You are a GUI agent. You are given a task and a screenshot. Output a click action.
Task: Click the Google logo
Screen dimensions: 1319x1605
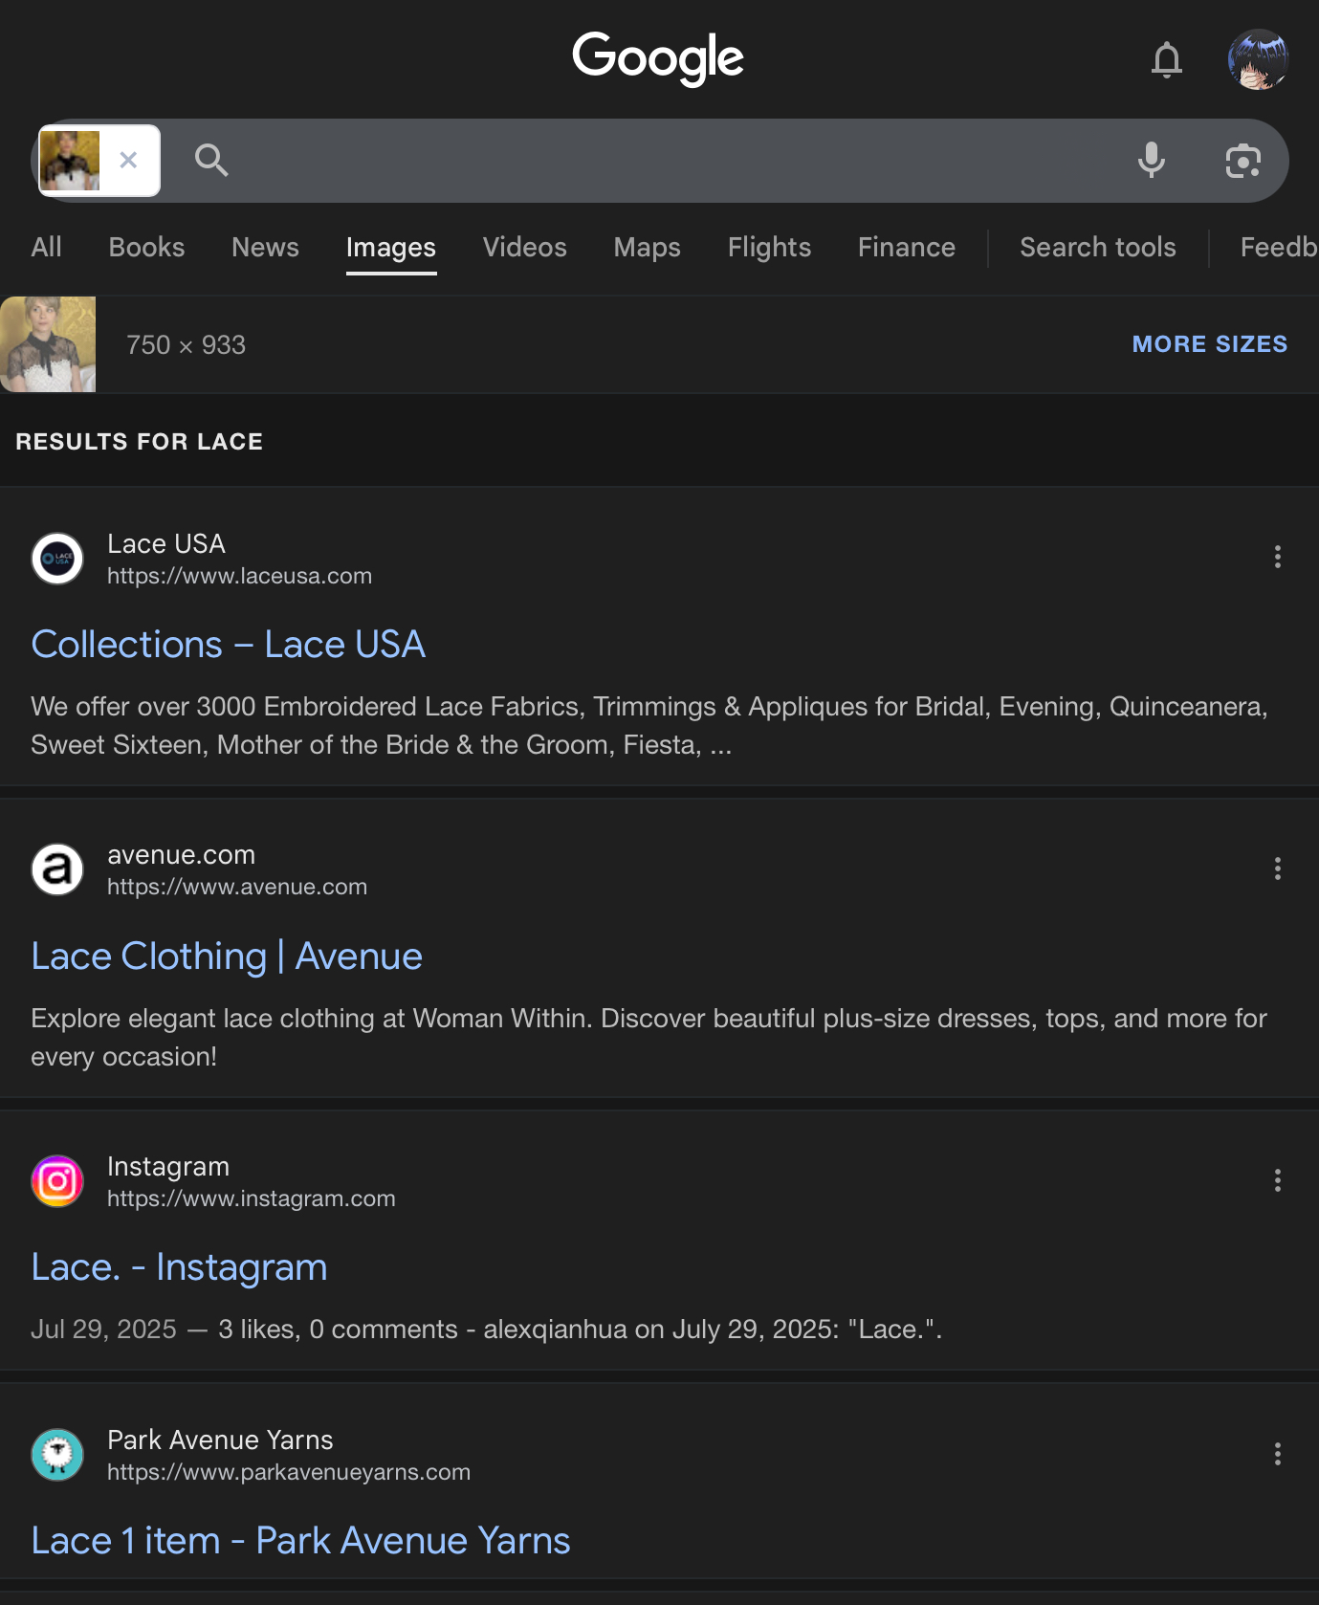[658, 57]
